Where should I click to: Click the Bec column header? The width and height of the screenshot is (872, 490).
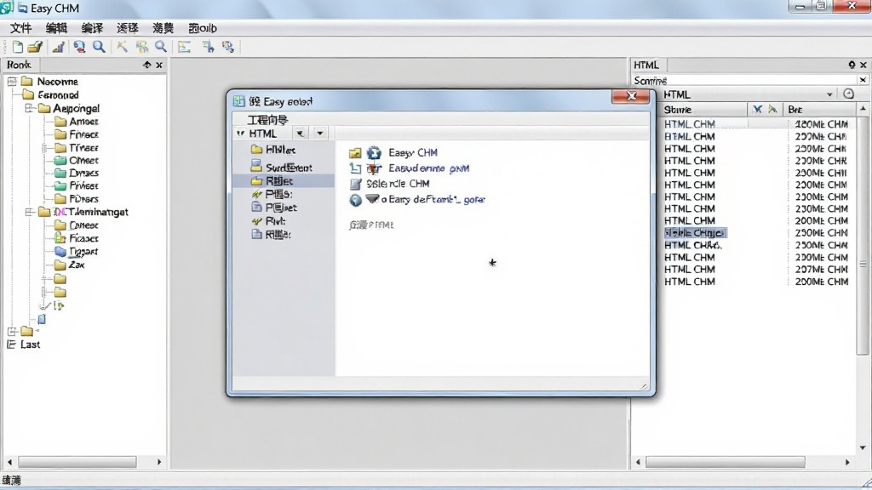coord(819,110)
